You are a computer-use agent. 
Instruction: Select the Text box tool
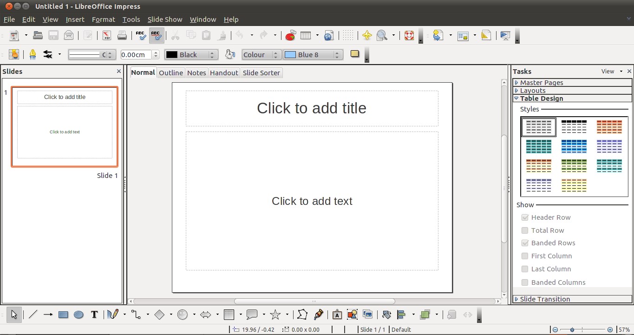click(94, 315)
